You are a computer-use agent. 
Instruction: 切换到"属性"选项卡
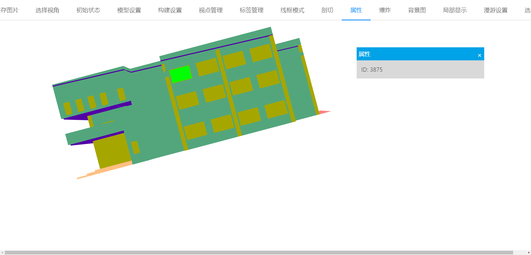click(x=356, y=10)
